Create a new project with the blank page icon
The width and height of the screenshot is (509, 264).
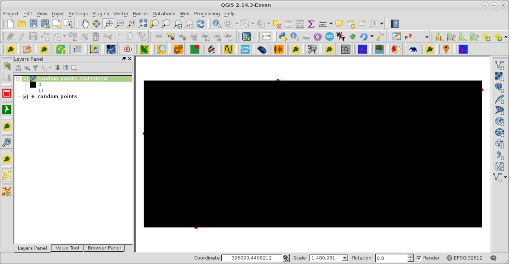click(10, 24)
